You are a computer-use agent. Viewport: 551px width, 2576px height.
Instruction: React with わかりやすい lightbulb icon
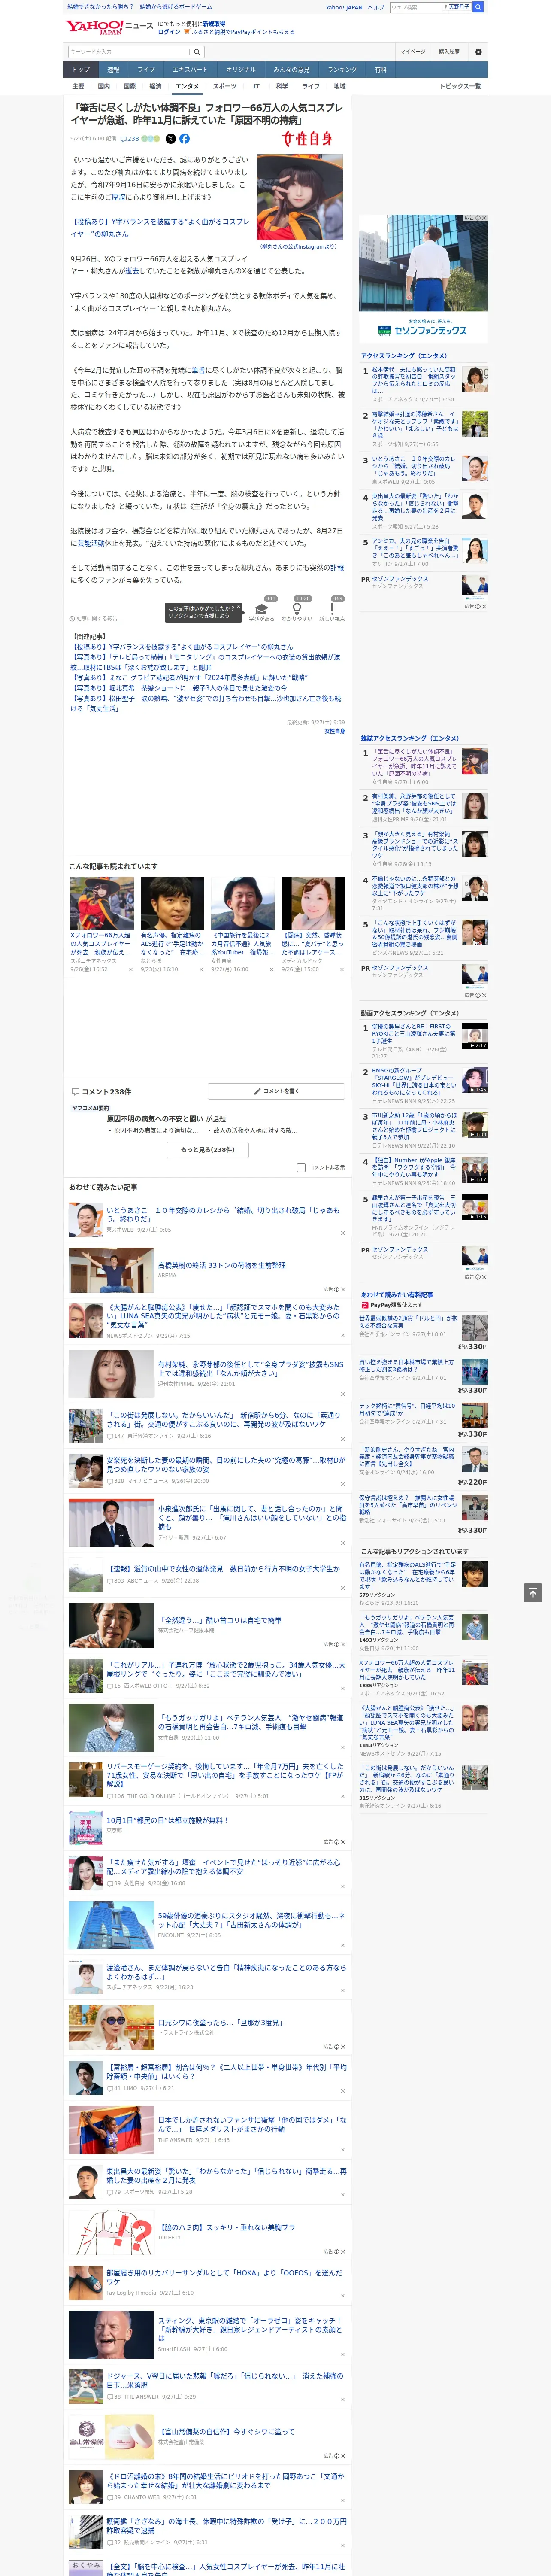[297, 609]
